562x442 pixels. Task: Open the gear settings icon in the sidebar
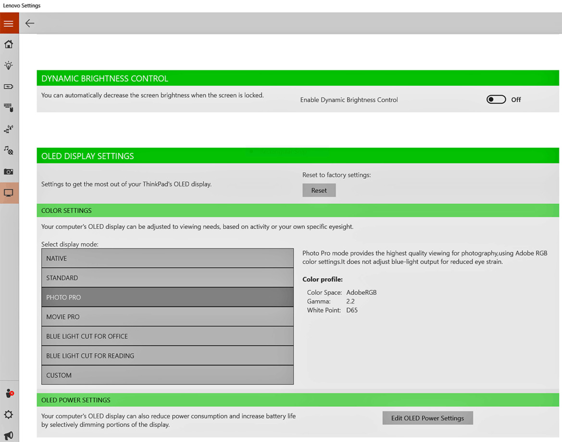point(9,415)
